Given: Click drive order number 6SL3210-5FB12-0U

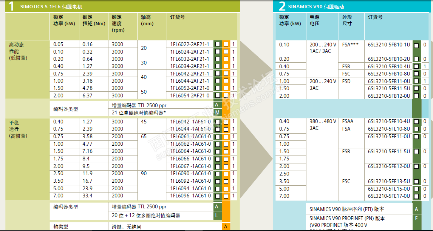Looking at the screenshot, I should tap(389, 96).
